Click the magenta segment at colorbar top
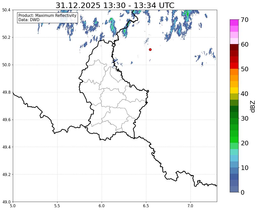 click(234, 22)
